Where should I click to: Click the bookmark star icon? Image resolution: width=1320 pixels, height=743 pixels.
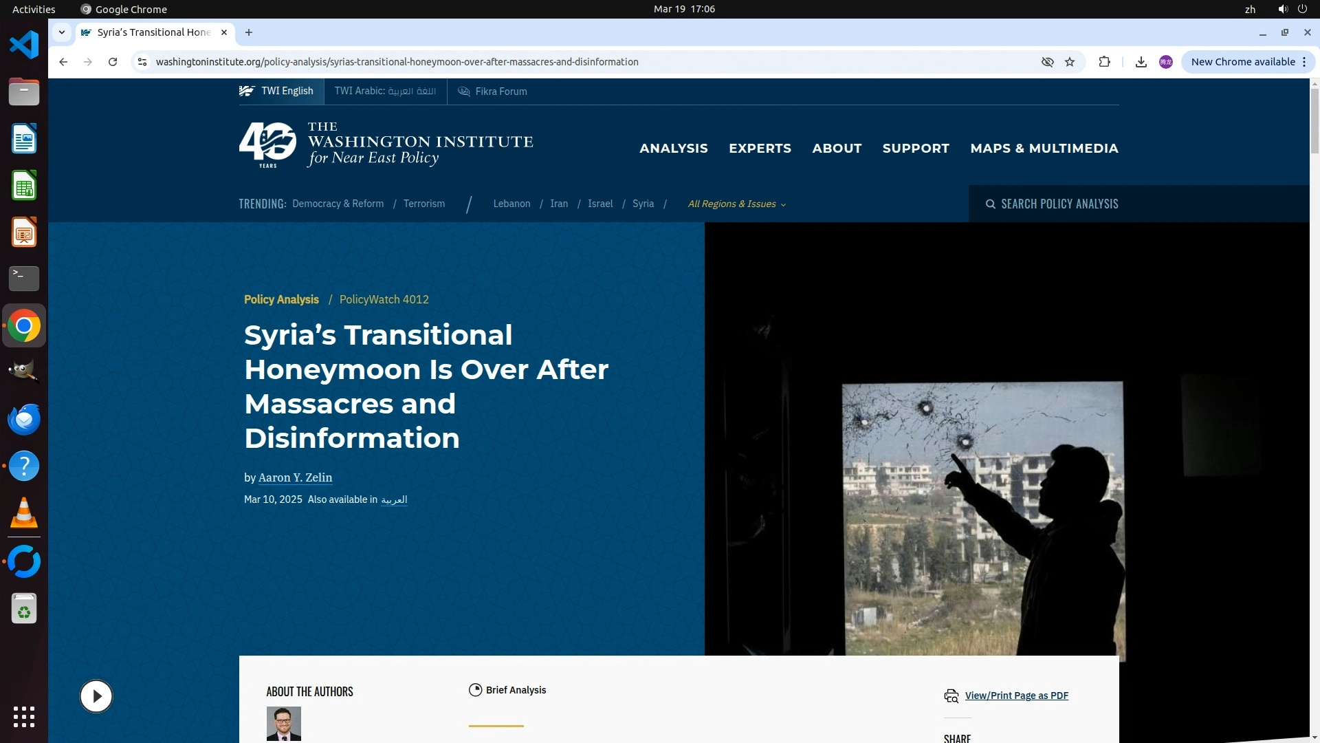tap(1070, 62)
